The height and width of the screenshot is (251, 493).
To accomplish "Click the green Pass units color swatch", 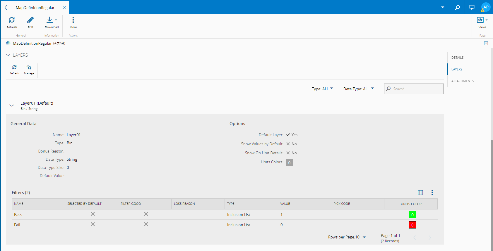I will pos(412,215).
